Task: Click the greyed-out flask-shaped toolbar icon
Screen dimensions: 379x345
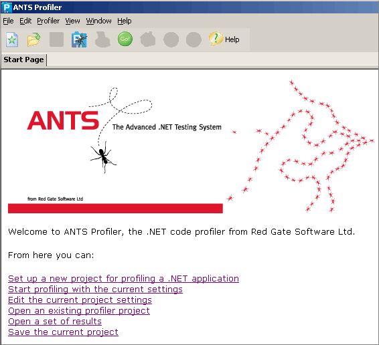Action: [x=102, y=39]
